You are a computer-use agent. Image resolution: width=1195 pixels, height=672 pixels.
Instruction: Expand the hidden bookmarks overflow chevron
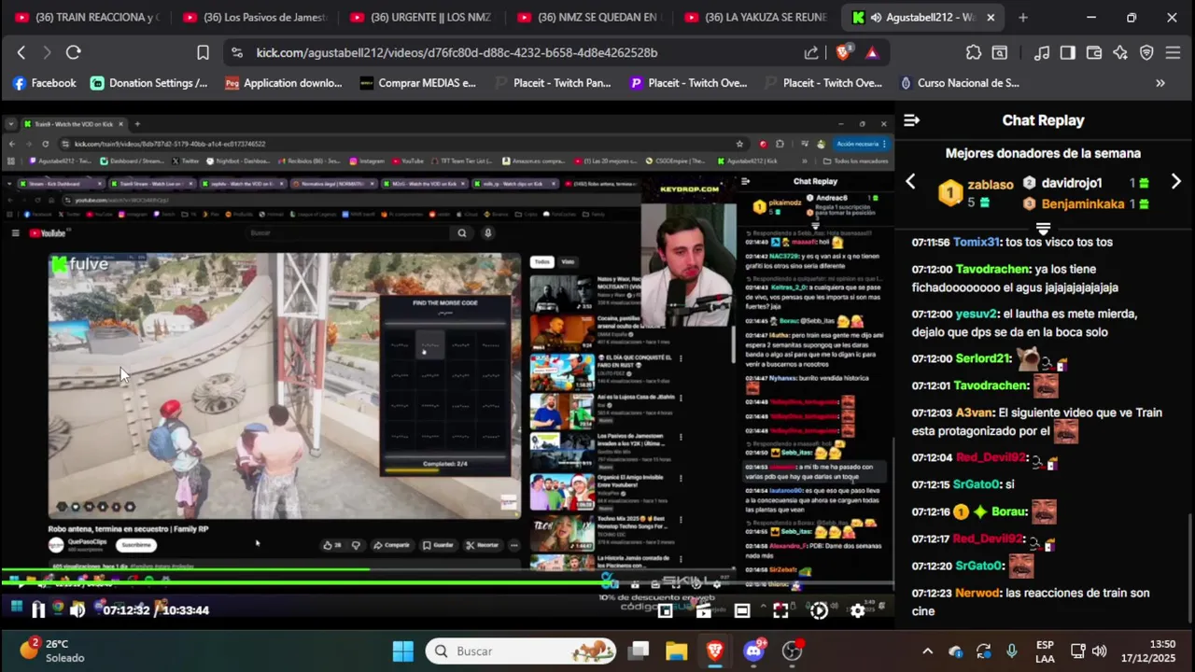[1160, 83]
